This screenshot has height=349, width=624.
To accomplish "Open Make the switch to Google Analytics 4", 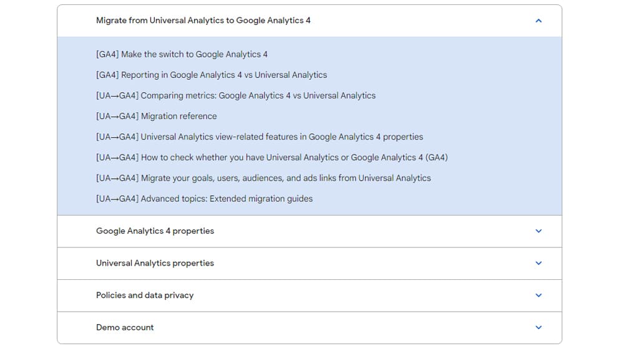I will 182,54.
